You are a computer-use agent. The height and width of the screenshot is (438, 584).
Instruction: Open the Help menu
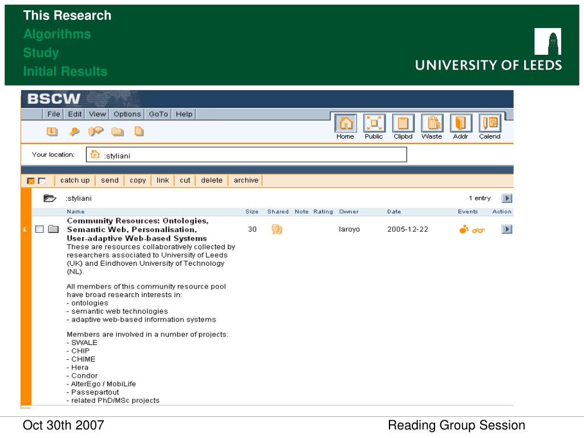[x=184, y=114]
